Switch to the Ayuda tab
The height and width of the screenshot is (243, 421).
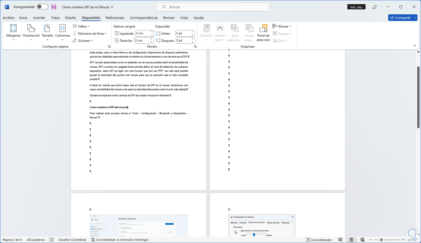(x=199, y=18)
